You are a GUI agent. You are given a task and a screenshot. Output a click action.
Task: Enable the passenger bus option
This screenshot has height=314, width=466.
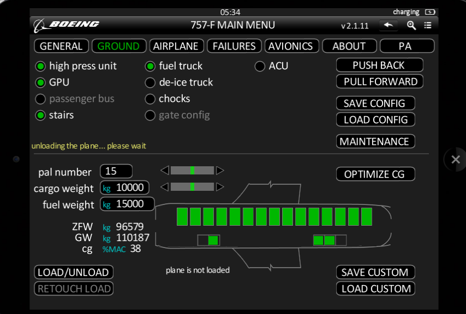(40, 99)
